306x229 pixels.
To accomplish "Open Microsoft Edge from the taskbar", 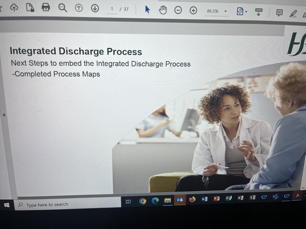I will tap(155, 201).
